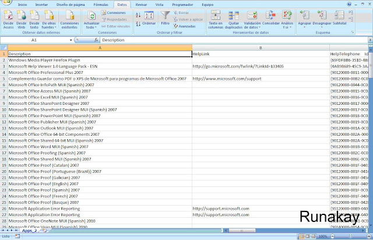Click the zoom slider in status bar
Viewport: 373px width, 240px height.
point(350,236)
